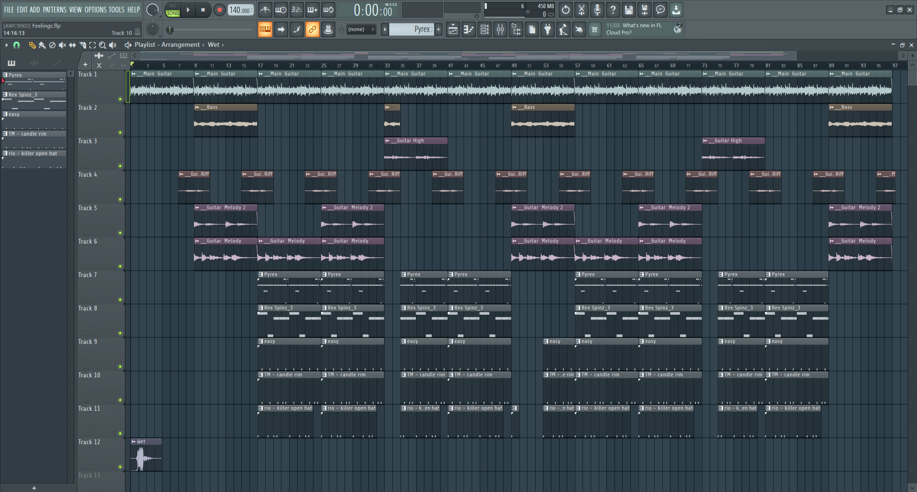
Task: Select the Delete tool in playlist
Action: pyautogui.click(x=52, y=45)
